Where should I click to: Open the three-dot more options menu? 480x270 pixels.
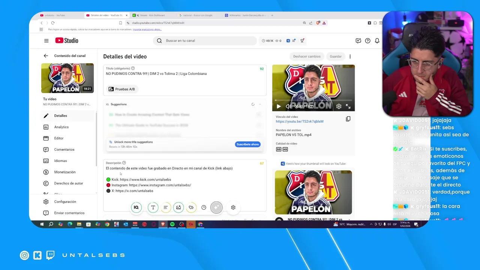tap(350, 56)
